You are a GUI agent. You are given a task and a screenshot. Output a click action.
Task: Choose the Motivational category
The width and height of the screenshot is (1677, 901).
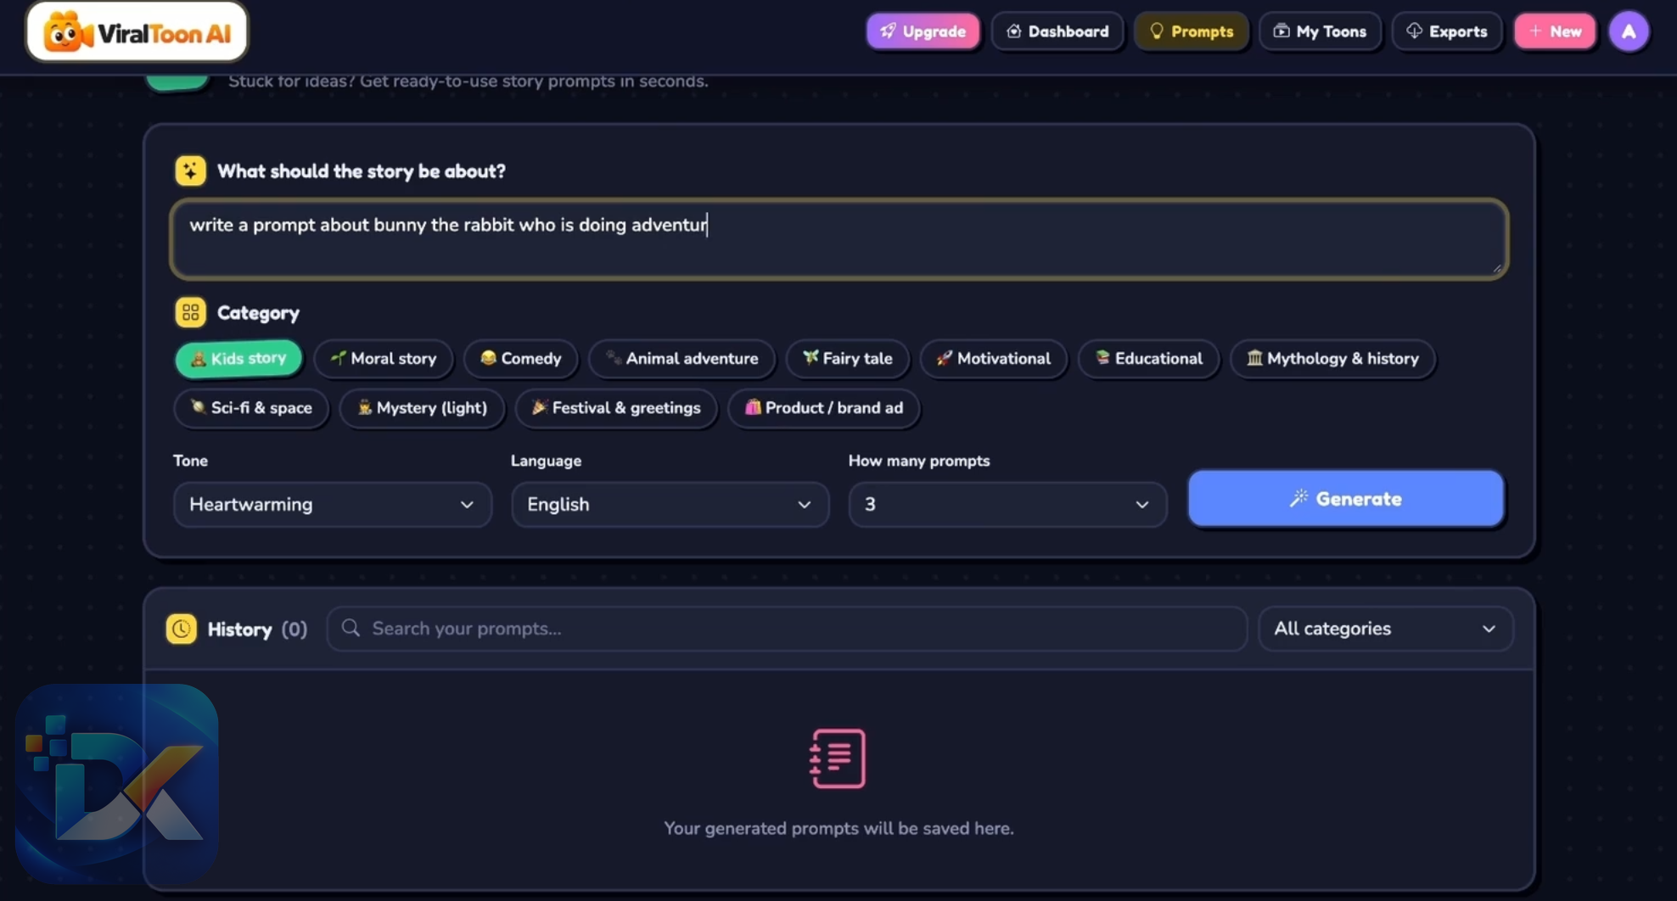pos(993,358)
